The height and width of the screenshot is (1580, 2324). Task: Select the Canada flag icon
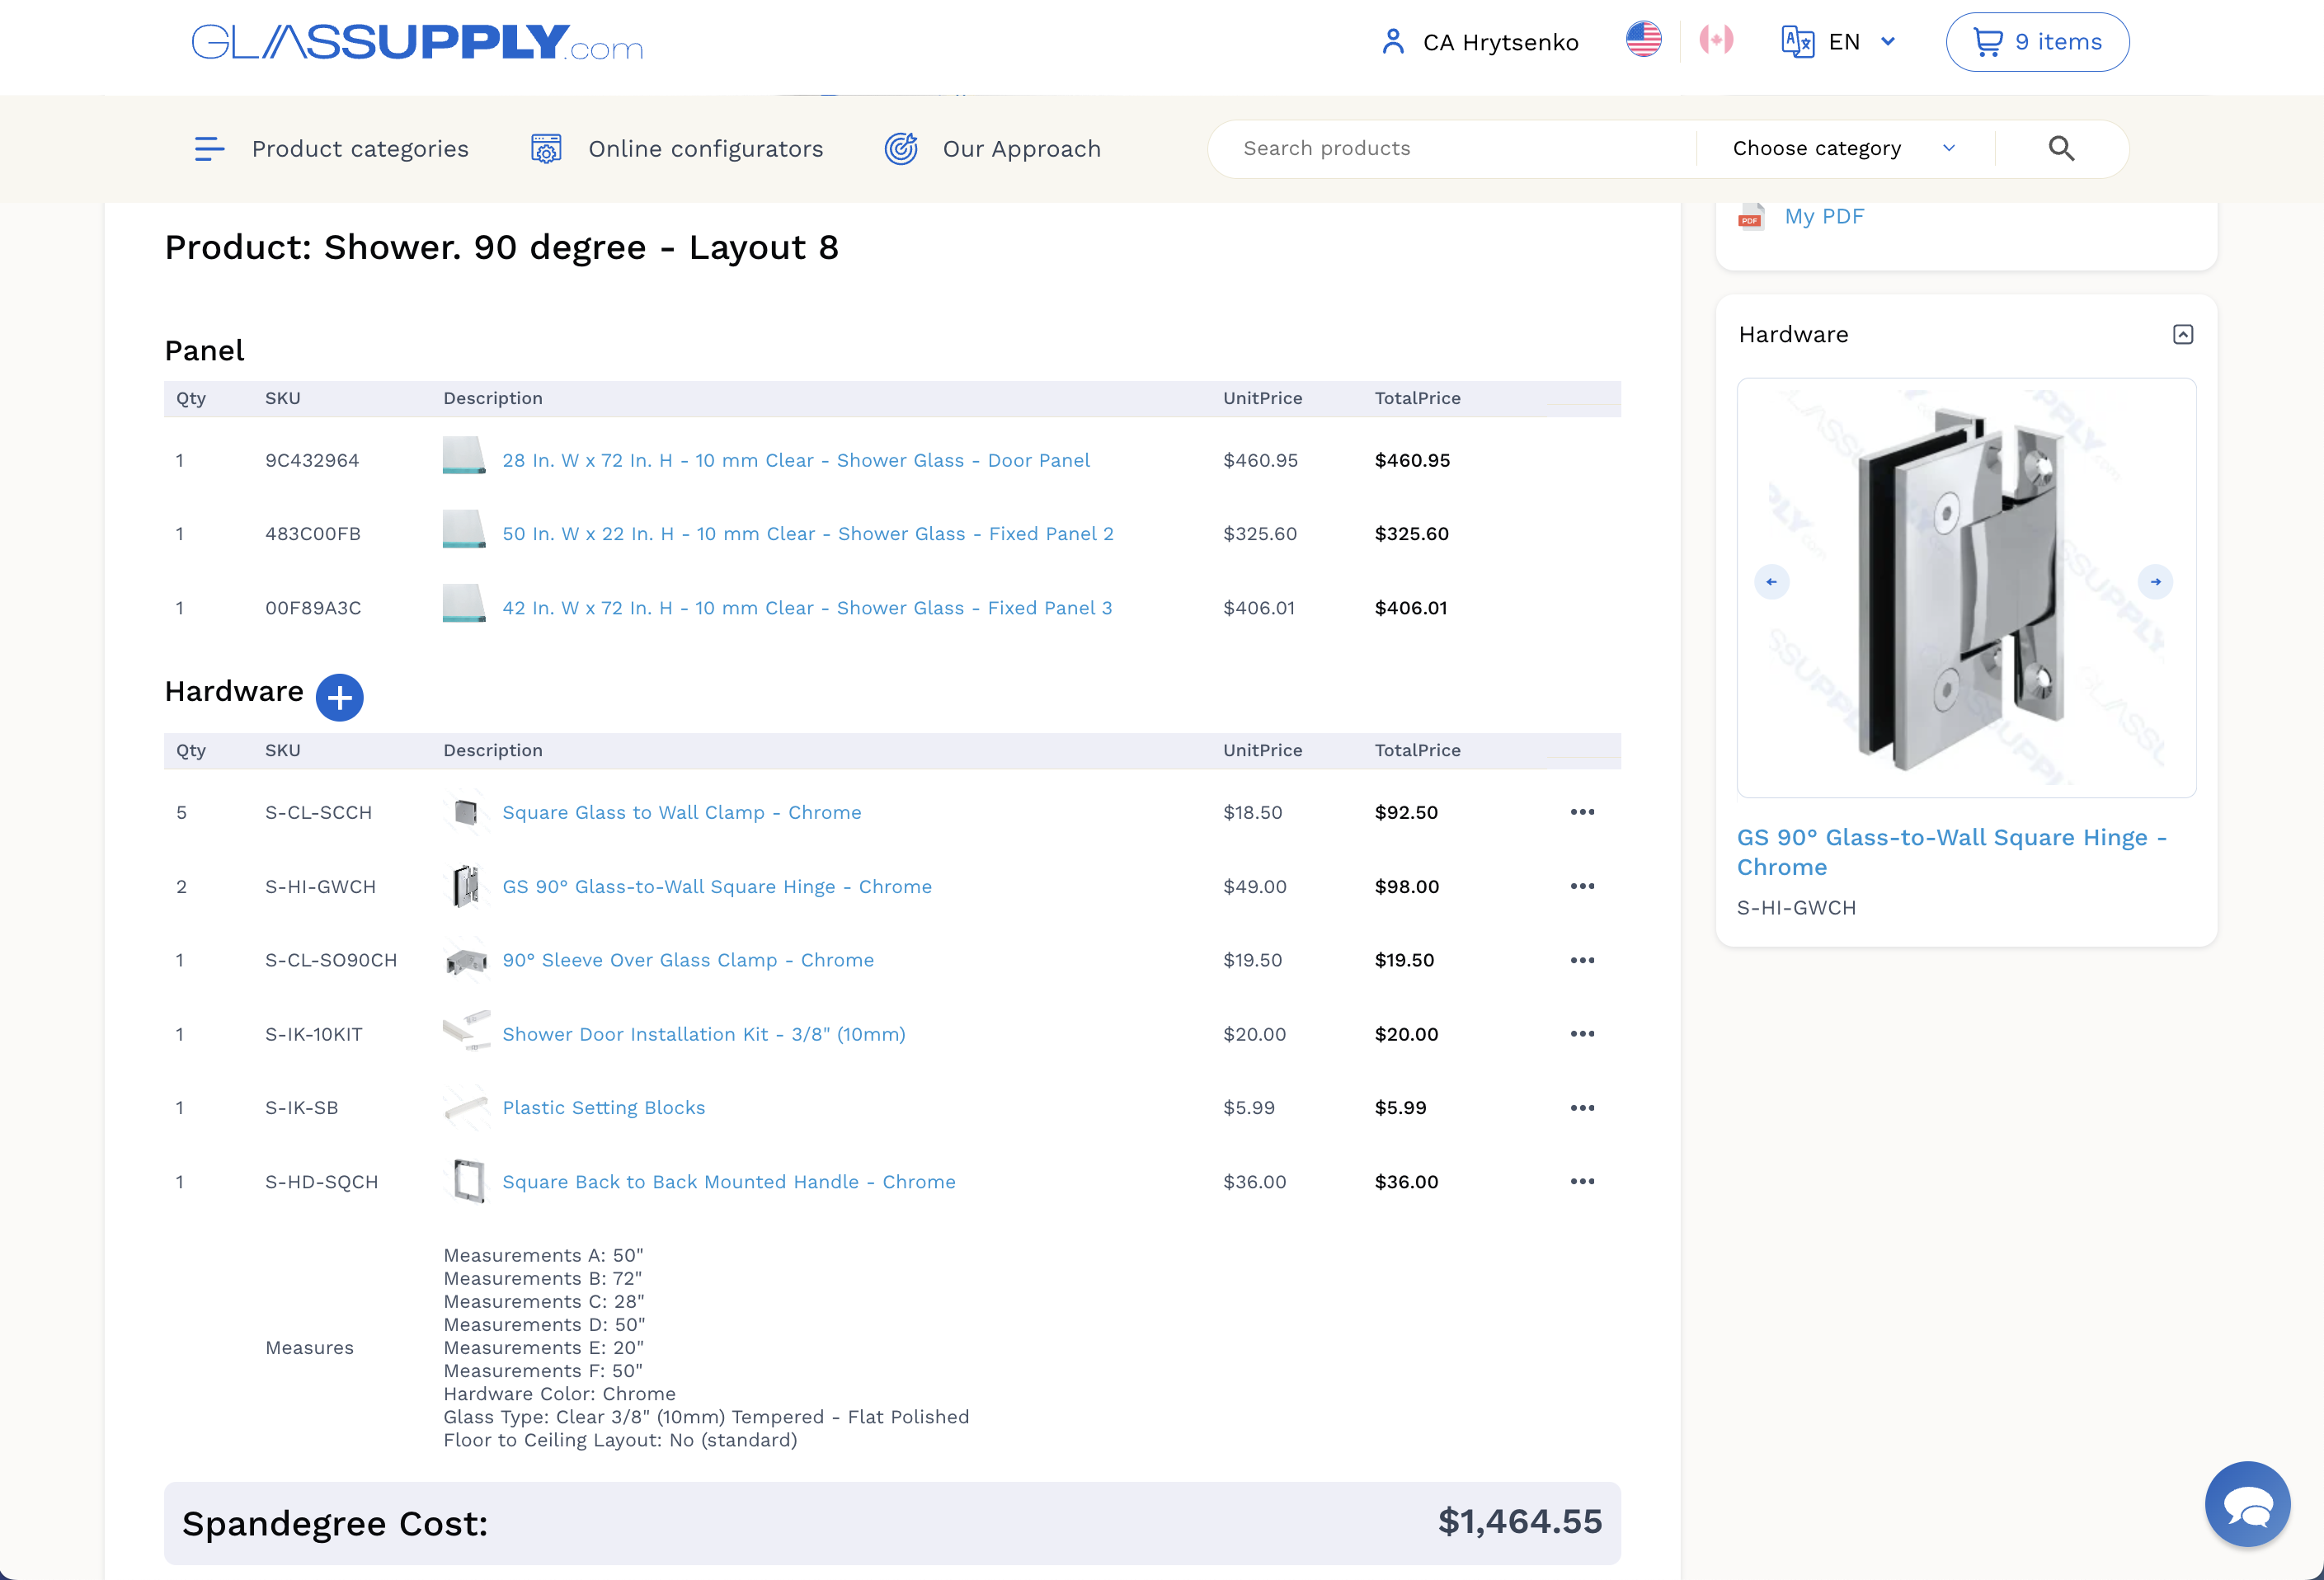(x=1716, y=40)
